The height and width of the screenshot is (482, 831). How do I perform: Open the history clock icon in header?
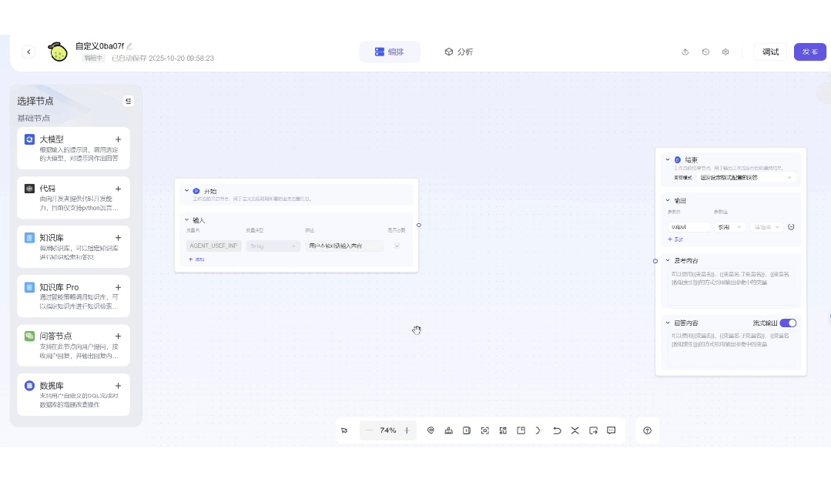pyautogui.click(x=705, y=52)
